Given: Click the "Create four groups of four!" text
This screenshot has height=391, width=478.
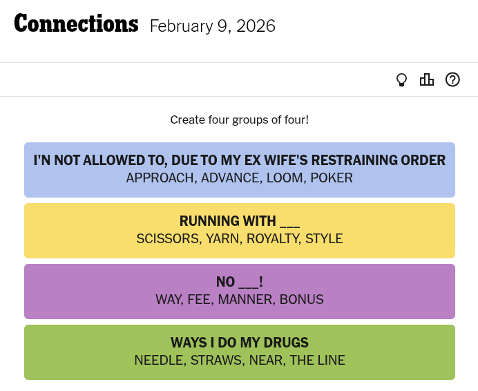Looking at the screenshot, I should click(239, 120).
